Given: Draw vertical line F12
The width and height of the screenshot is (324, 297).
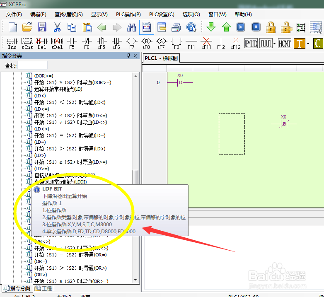Looking at the screenshot, I should 221,43.
